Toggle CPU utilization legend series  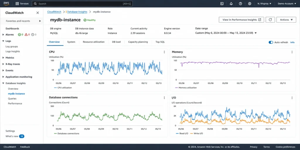(x=63, y=88)
